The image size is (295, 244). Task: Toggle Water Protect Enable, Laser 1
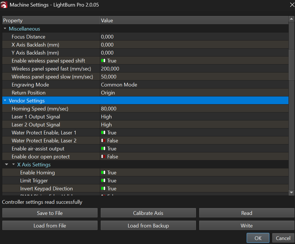click(x=103, y=133)
